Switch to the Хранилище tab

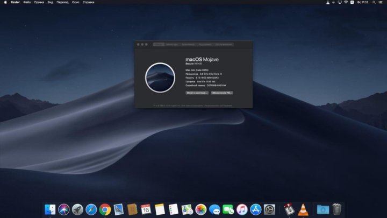coord(188,45)
